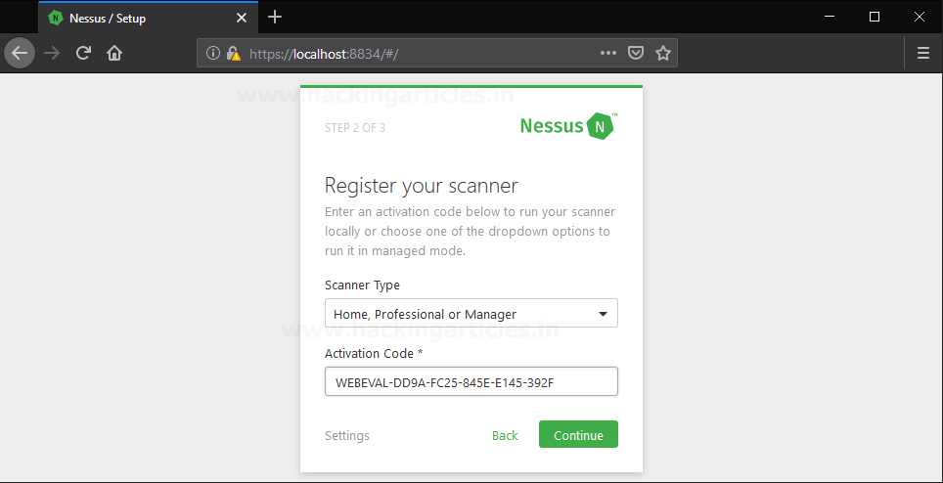Click the browser forward arrow
943x483 pixels.
pyautogui.click(x=52, y=53)
